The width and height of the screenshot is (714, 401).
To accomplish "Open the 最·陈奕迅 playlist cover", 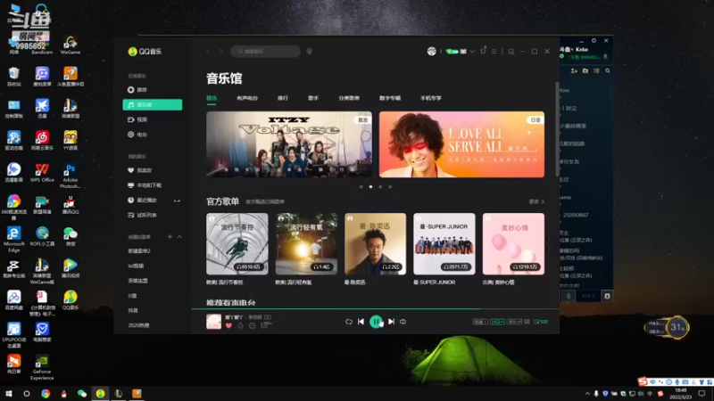I will point(375,244).
